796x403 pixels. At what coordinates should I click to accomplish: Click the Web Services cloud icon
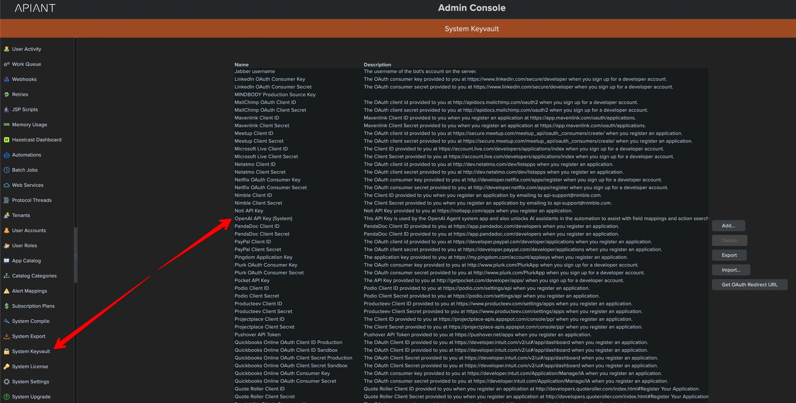7,185
